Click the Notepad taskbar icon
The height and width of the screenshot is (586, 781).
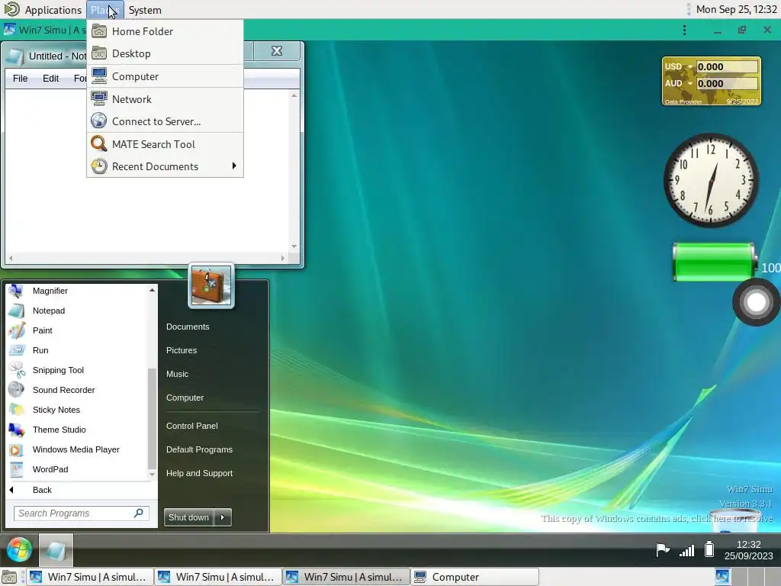click(x=56, y=550)
